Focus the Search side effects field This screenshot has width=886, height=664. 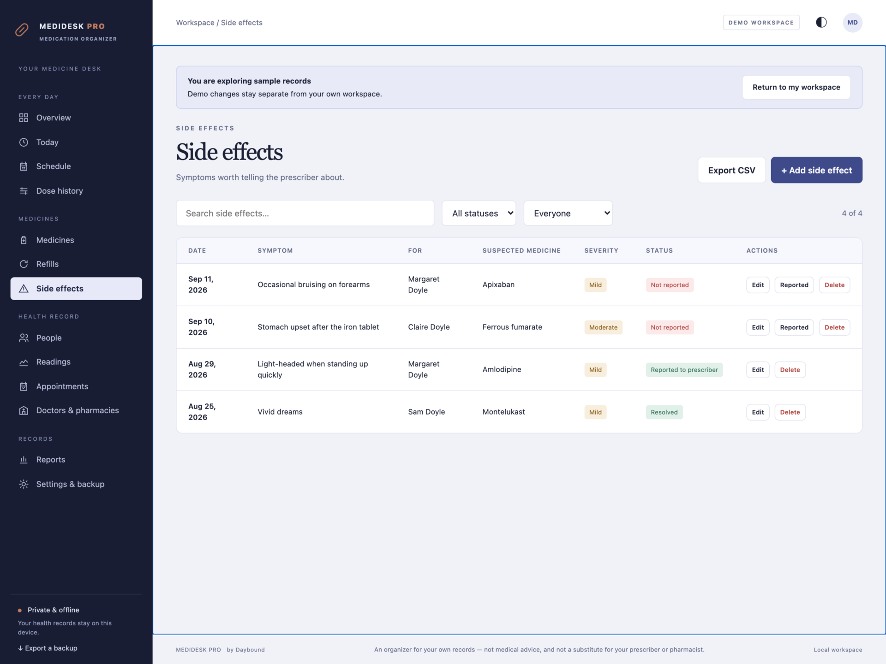[x=305, y=213]
